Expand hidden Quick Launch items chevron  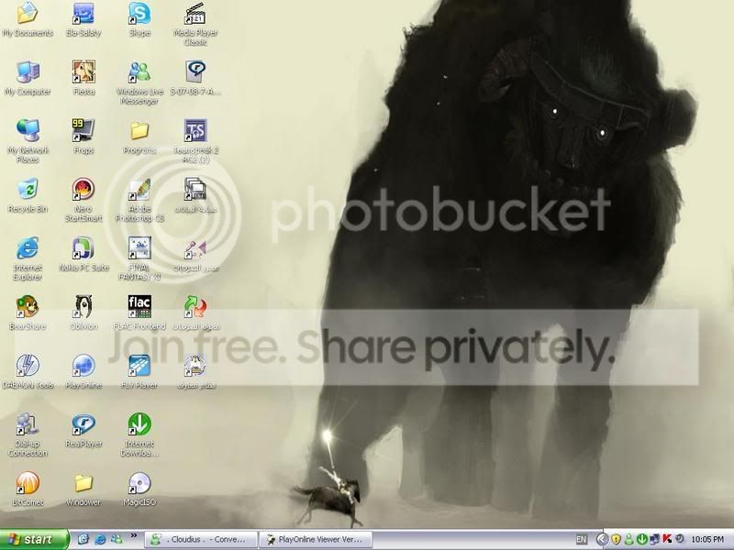pos(133,536)
